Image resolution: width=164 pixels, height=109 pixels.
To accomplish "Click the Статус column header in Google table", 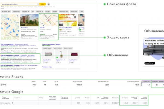I will 41,98.
